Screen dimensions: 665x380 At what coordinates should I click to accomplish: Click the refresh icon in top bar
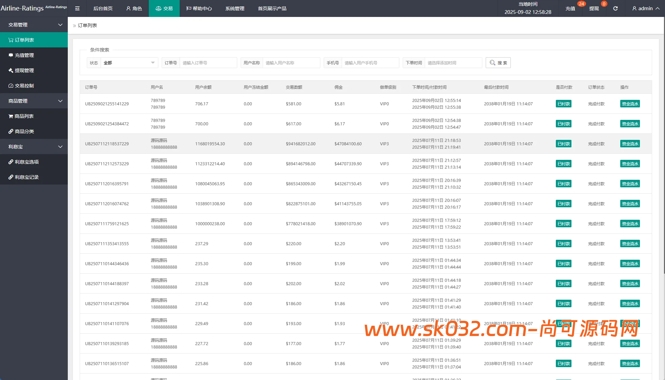pos(615,8)
